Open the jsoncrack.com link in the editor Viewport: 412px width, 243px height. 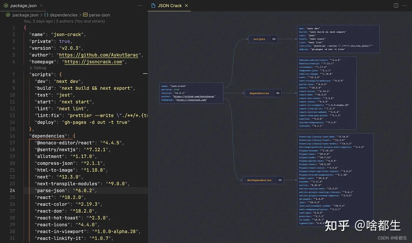pyautogui.click(x=93, y=62)
